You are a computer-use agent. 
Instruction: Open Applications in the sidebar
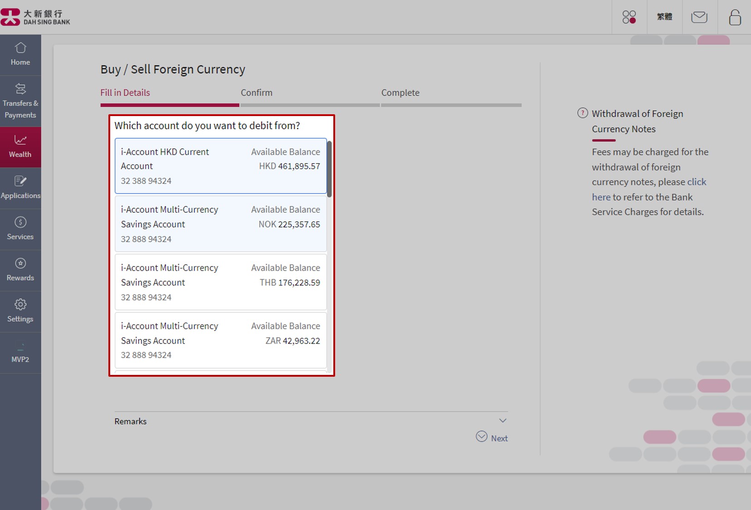tap(20, 188)
